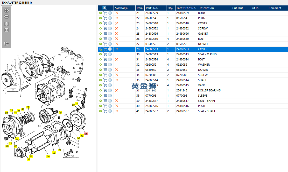
Task: Click the Cut In column header
Action: (x=258, y=8)
